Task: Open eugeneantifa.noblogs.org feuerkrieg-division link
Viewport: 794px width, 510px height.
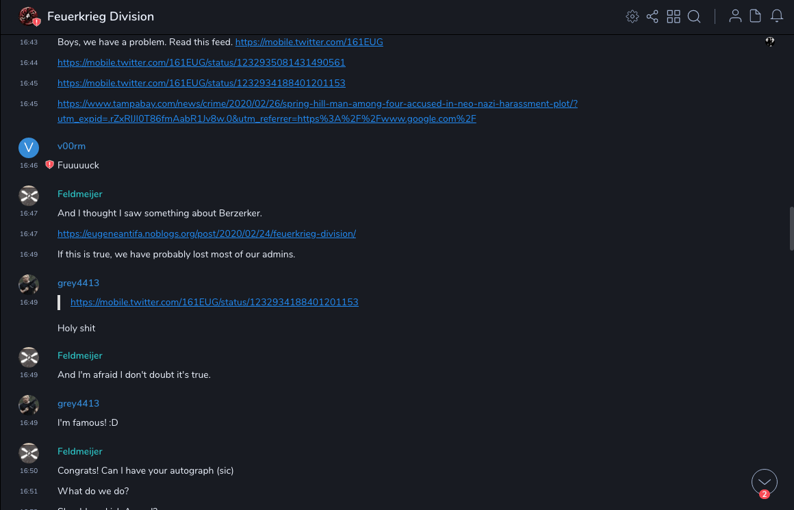Action: pyautogui.click(x=207, y=234)
